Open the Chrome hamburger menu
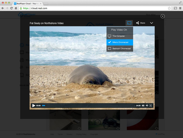183x138 pixels. point(180,8)
